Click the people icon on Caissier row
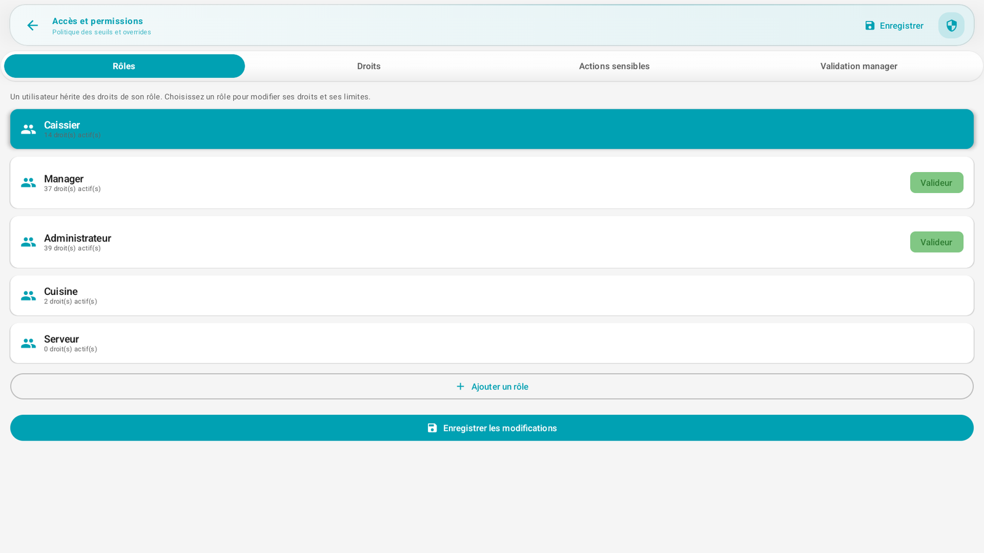984x553 pixels. pyautogui.click(x=28, y=129)
